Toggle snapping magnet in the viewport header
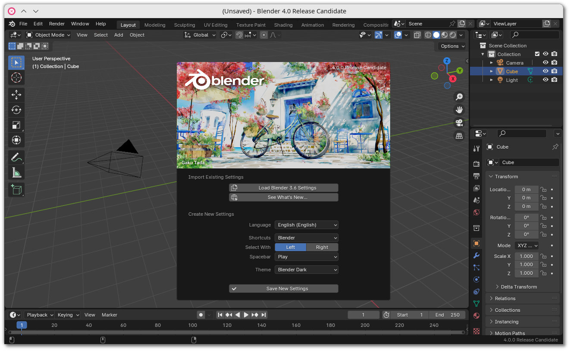The width and height of the screenshot is (570, 351). tap(239, 35)
